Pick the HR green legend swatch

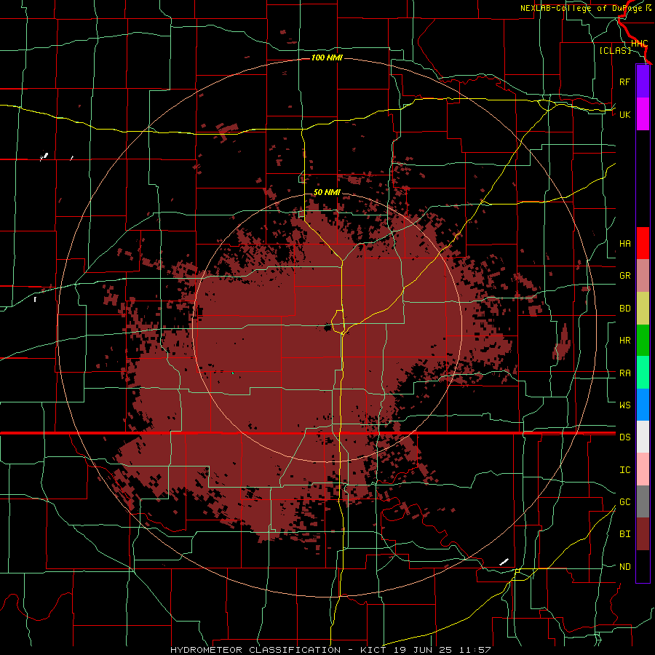click(x=643, y=340)
